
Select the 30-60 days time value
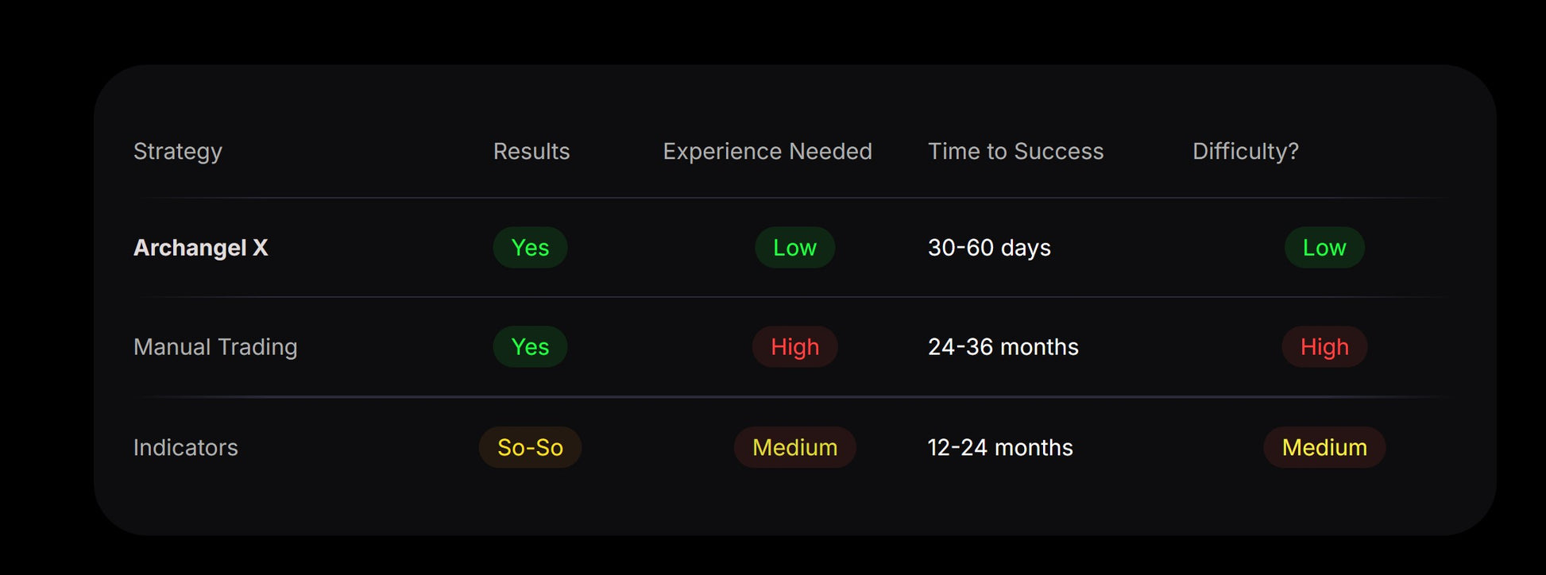click(988, 248)
